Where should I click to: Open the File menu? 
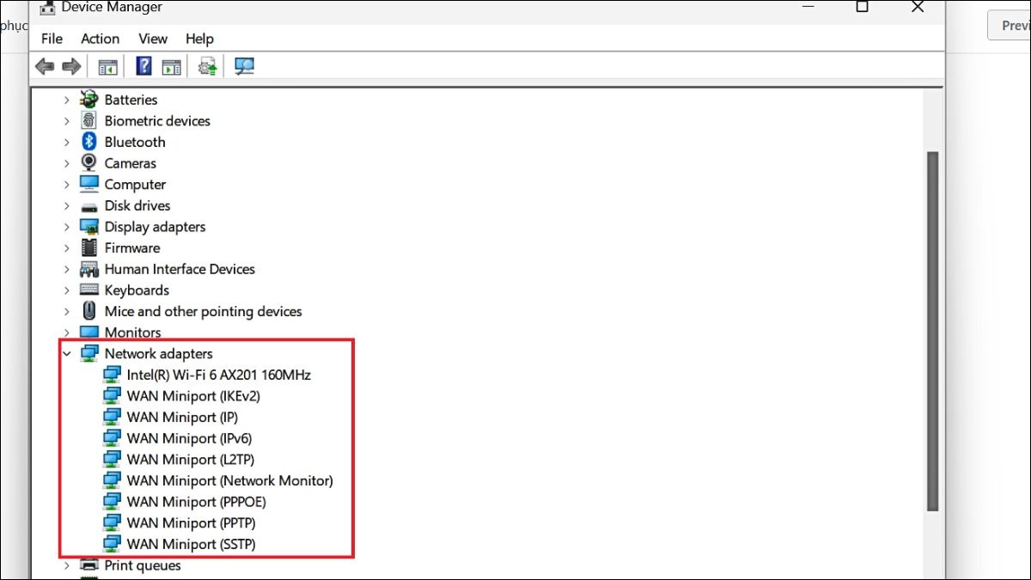point(52,39)
